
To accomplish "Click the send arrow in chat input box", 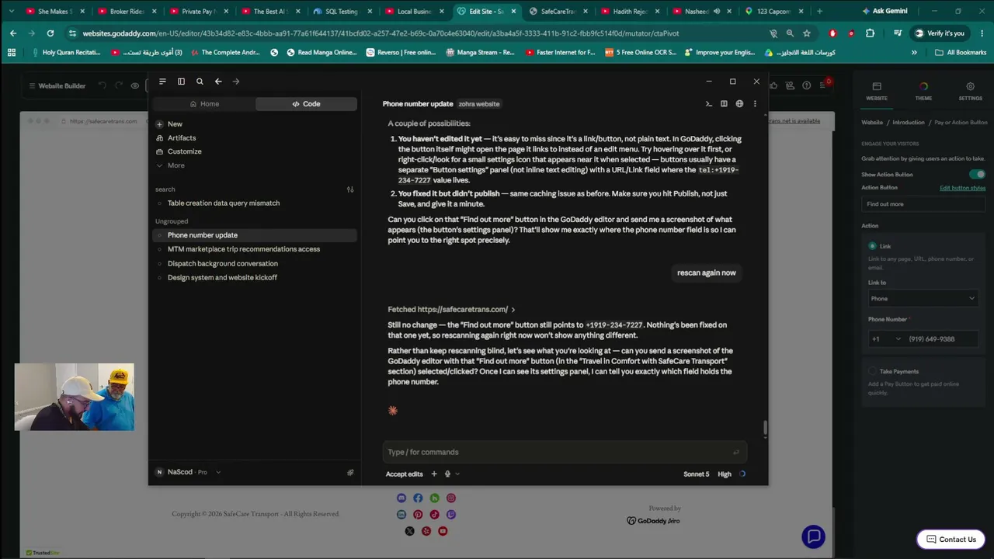I will (735, 452).
